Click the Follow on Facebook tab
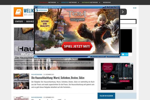The width and height of the screenshot is (150, 100). tap(106, 96)
